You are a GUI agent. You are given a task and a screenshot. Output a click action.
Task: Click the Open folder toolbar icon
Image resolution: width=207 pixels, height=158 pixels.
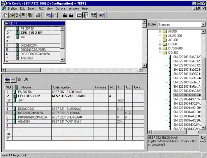(12, 15)
